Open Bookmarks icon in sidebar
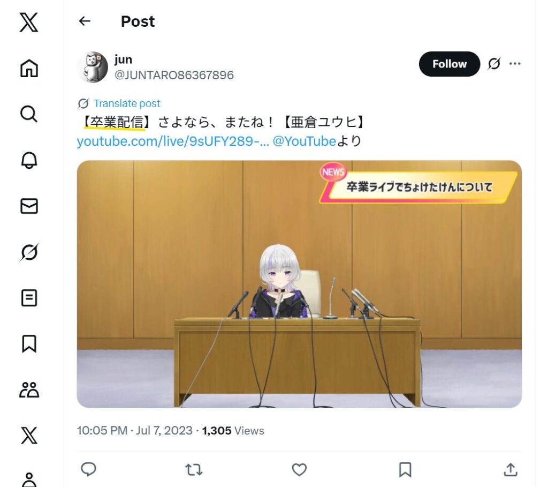The height and width of the screenshot is (487, 548). (29, 344)
